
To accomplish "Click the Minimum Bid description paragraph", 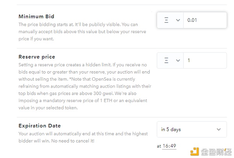I will click(82, 32).
